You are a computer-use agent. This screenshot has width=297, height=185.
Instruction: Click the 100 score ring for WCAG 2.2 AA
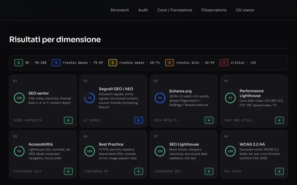(230, 151)
